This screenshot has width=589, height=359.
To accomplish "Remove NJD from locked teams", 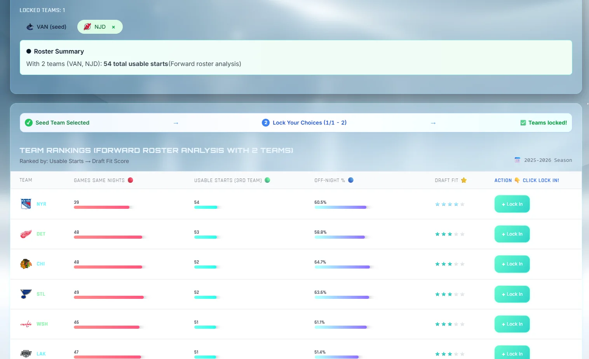I will [113, 27].
